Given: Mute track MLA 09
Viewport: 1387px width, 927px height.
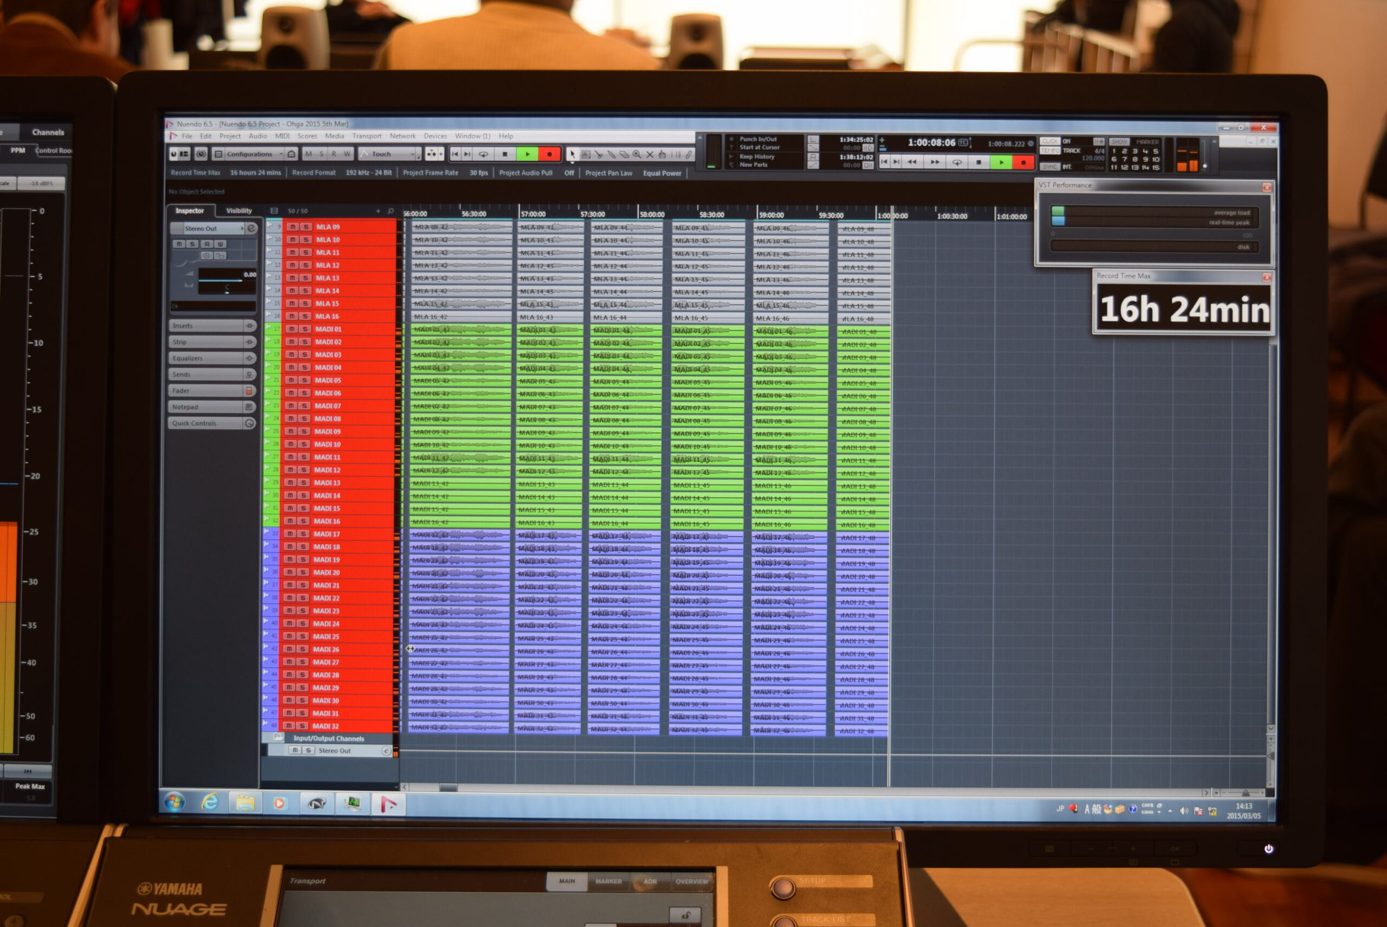Looking at the screenshot, I should click(x=292, y=227).
